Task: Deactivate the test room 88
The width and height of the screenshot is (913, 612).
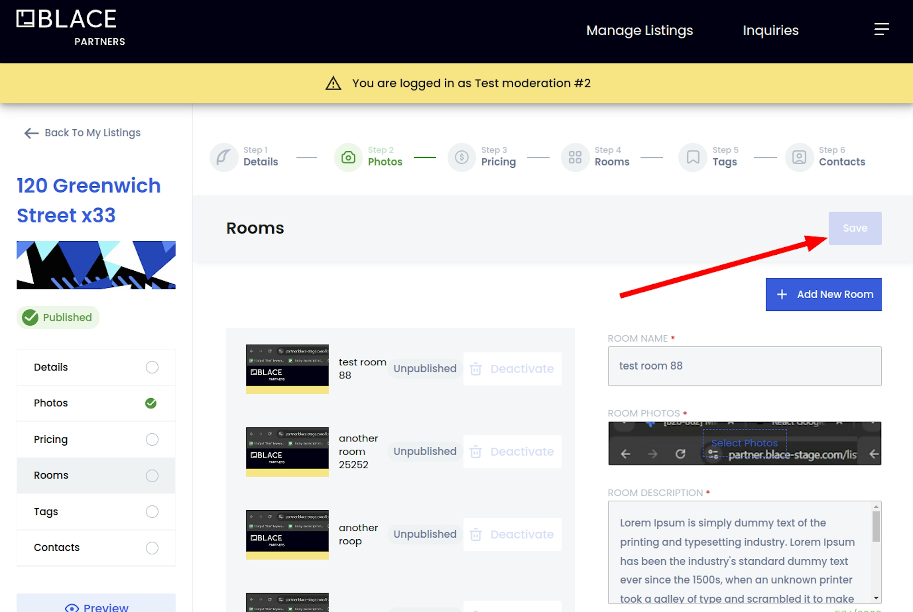Action: click(x=512, y=369)
